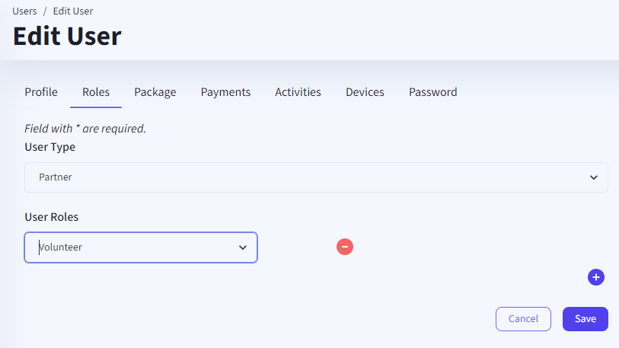Viewport: 619px width, 348px height.
Task: Open the Password tab
Action: [x=432, y=92]
